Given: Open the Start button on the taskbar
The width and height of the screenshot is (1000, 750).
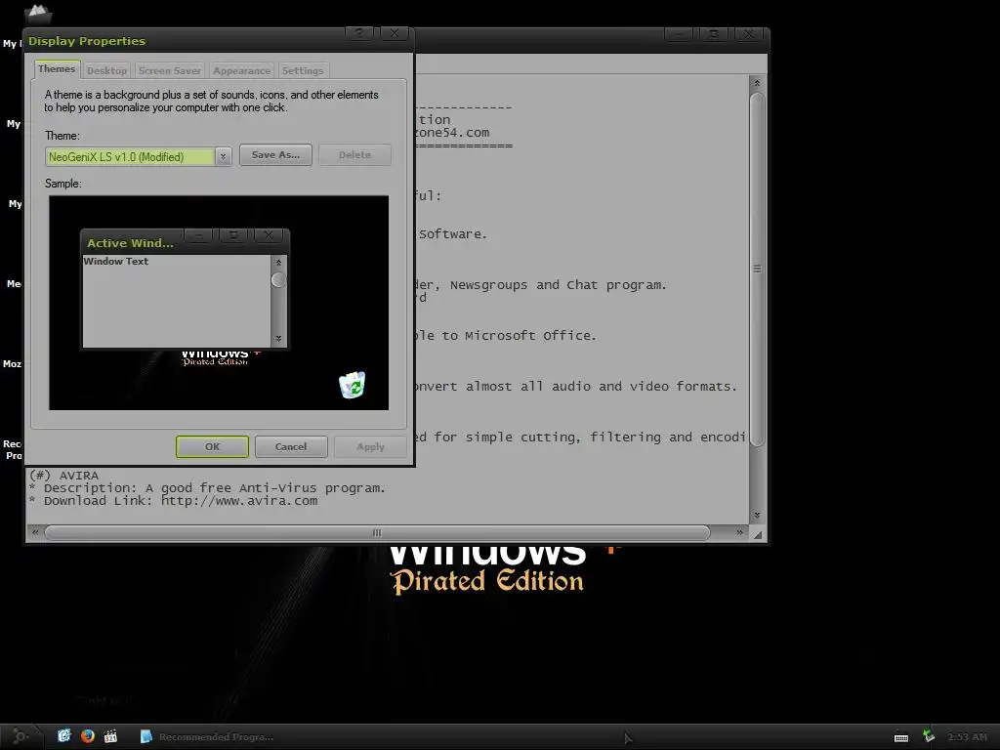Looking at the screenshot, I should pyautogui.click(x=21, y=736).
